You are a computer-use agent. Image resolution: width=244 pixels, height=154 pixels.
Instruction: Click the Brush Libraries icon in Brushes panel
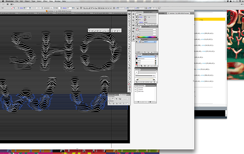click(x=137, y=82)
